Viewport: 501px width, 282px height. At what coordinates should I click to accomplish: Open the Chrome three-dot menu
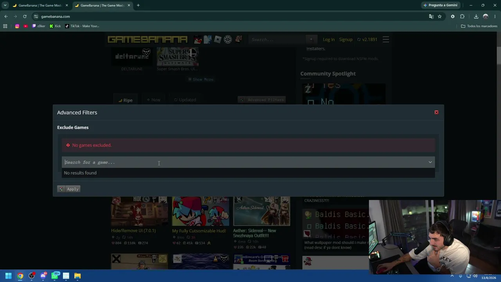tap(495, 16)
